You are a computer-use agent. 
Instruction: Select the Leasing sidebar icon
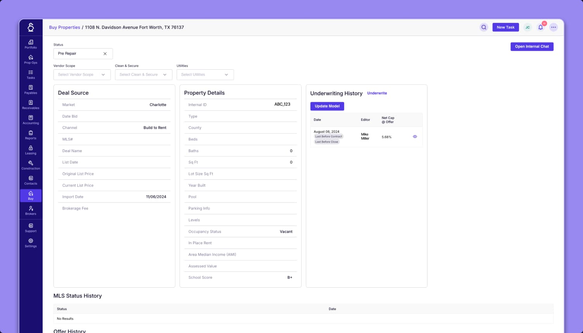click(30, 150)
